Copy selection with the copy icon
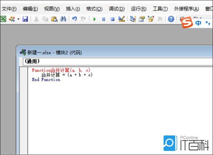 [x=45, y=19]
